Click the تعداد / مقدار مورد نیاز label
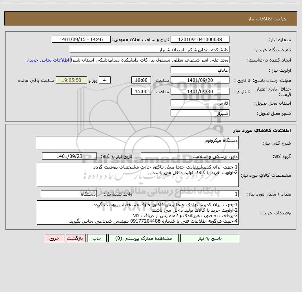This screenshot has width=302, height=292. pos(269,194)
